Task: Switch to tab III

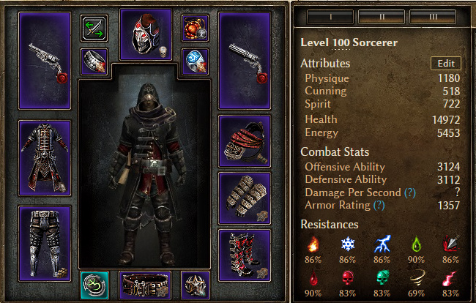Action: click(x=433, y=17)
